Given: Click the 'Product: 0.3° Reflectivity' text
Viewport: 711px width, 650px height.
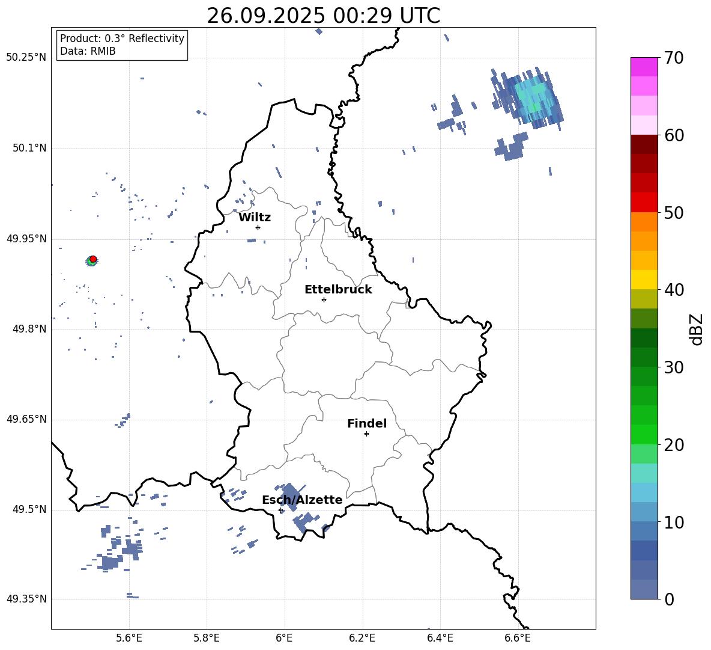Looking at the screenshot, I should pos(122,38).
